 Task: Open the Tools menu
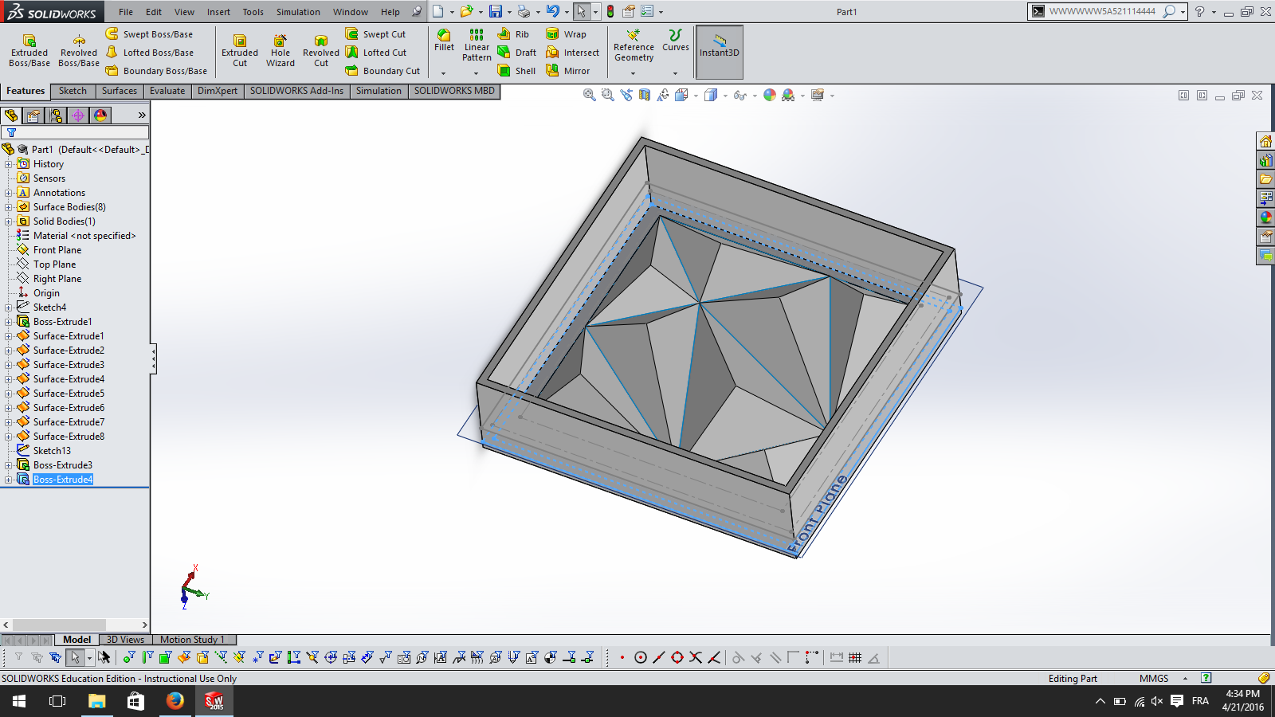coord(253,12)
